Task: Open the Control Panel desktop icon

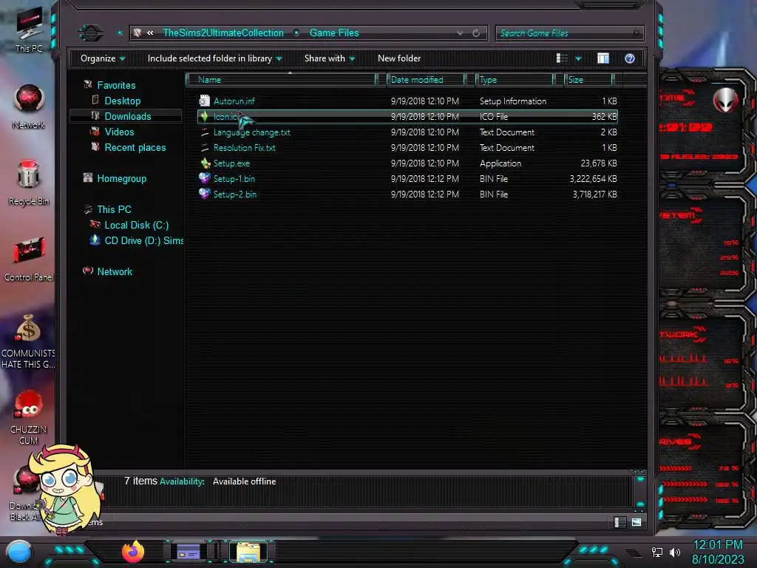Action: 29,259
